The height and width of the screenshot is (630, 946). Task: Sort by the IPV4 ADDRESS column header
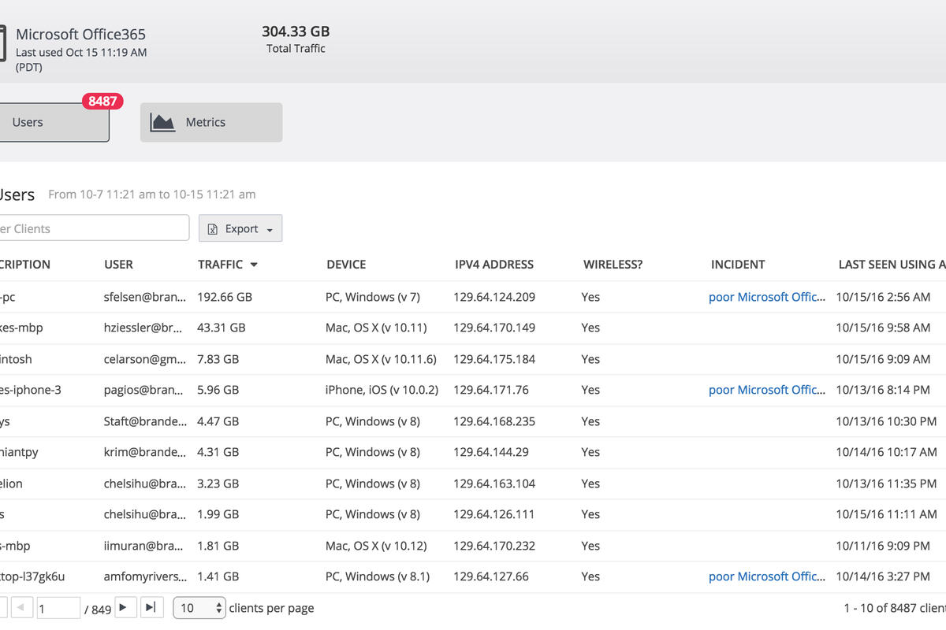pyautogui.click(x=494, y=265)
